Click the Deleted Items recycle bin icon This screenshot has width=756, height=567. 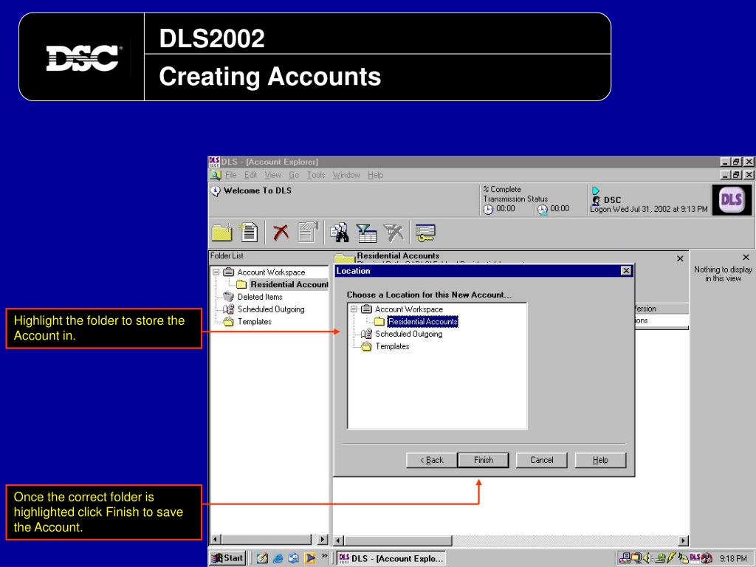pyautogui.click(x=229, y=297)
